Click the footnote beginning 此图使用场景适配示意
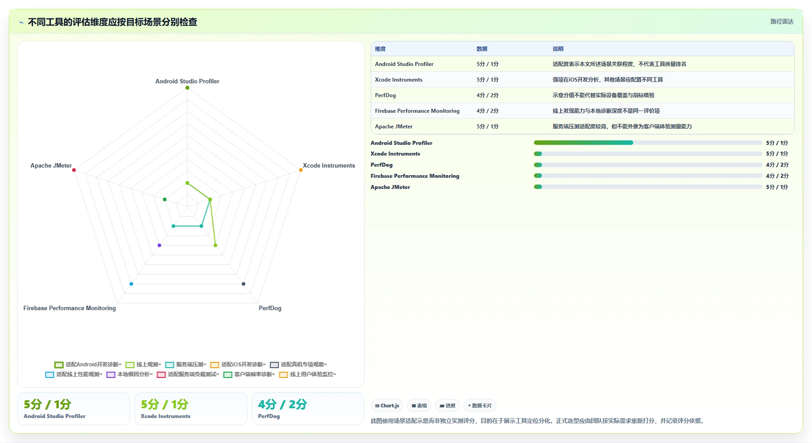Screen dimensions: 812x443 pos(538,421)
